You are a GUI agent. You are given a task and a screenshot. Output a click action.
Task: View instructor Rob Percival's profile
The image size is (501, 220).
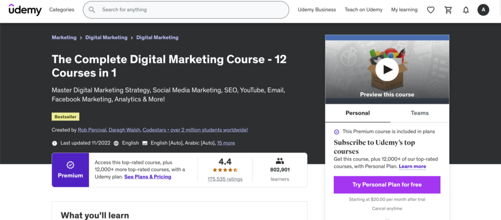[x=91, y=130]
